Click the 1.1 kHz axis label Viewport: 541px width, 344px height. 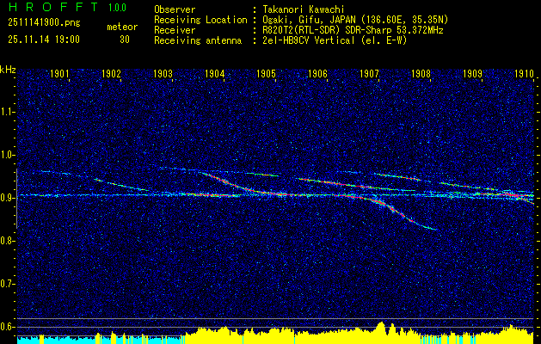[7, 112]
